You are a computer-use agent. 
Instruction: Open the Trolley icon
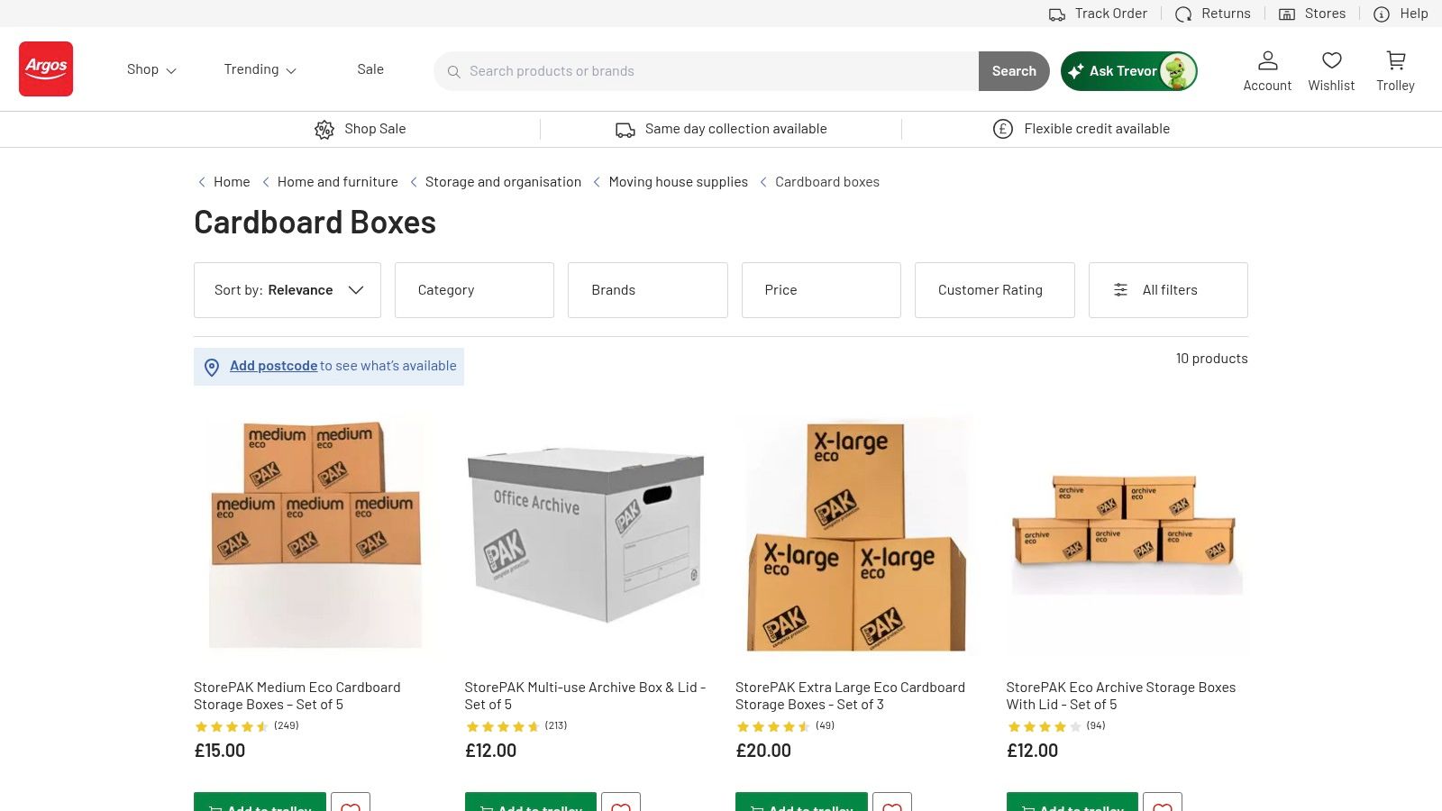click(1395, 70)
